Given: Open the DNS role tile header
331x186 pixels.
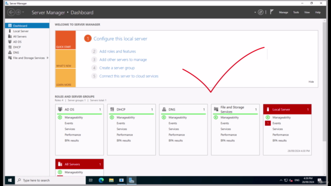Looking at the screenshot, I should click(183, 110).
